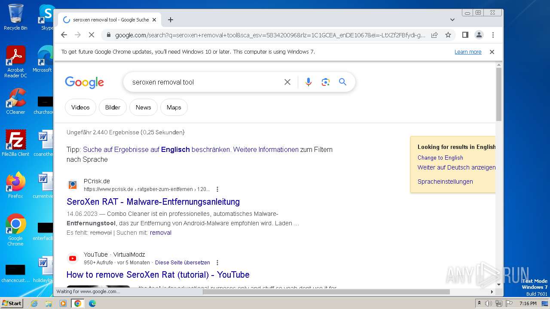The image size is (550, 309).
Task: Open Acrobat Reader DC desktop icon
Action: coord(15,62)
